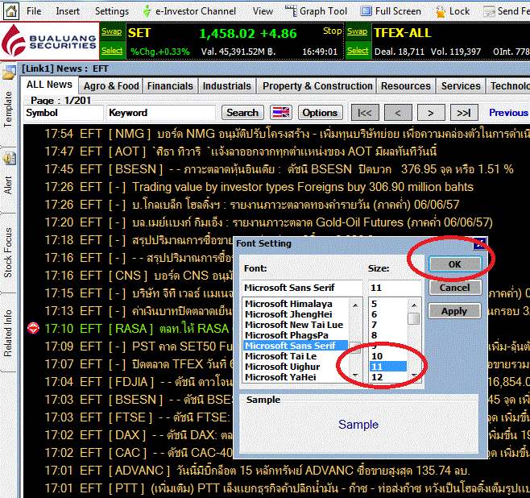Open the Settings menu
530x498 pixels.
pyautogui.click(x=112, y=11)
